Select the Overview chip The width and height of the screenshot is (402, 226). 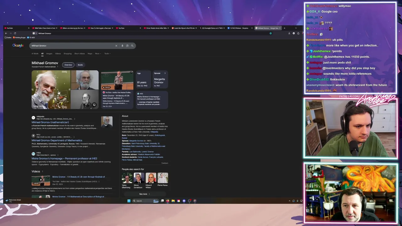point(68,65)
